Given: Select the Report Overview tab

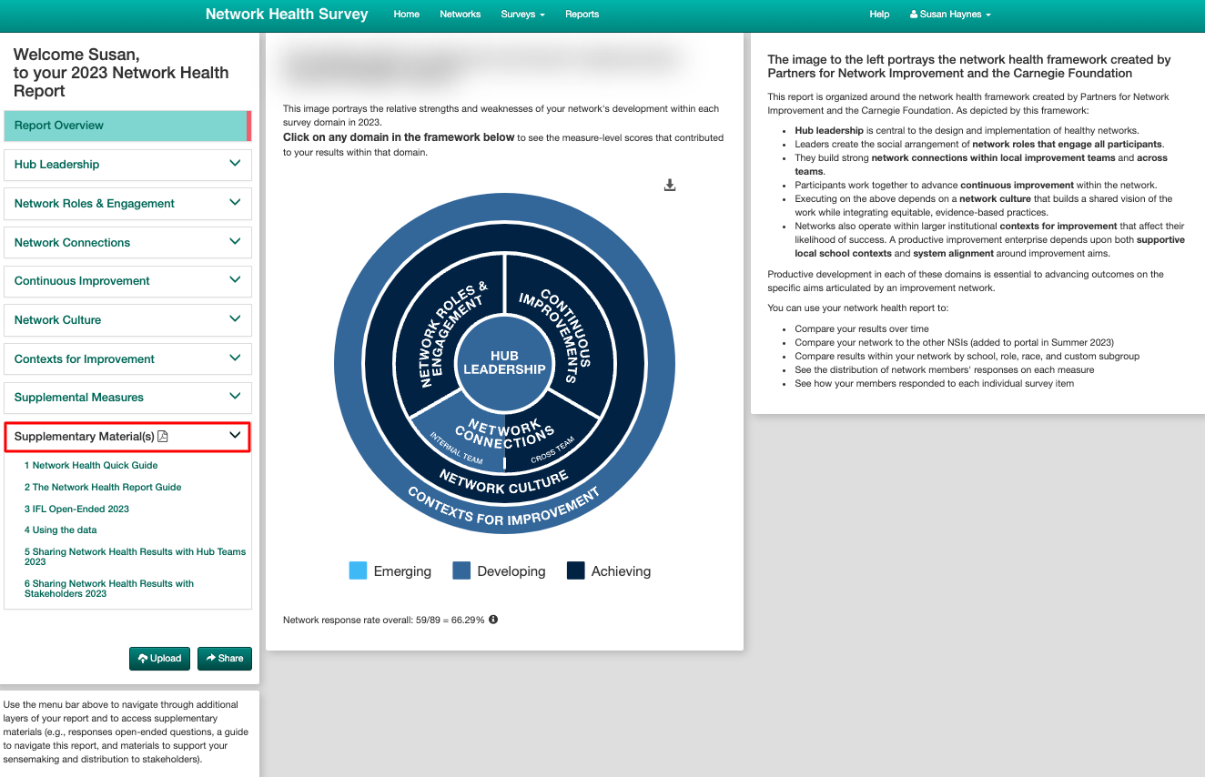Looking at the screenshot, I should click(x=127, y=126).
